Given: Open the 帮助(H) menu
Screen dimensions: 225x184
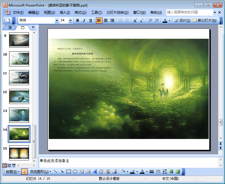Looking at the screenshot, I should point(156,13).
